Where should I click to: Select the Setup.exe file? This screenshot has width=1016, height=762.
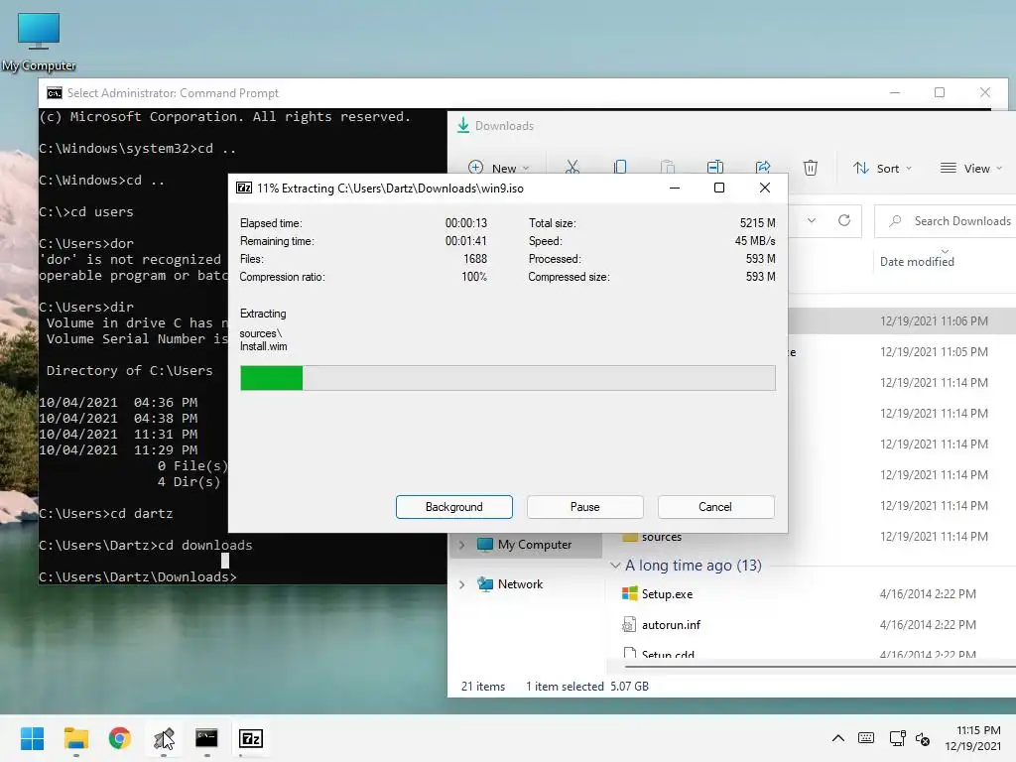coord(667,593)
